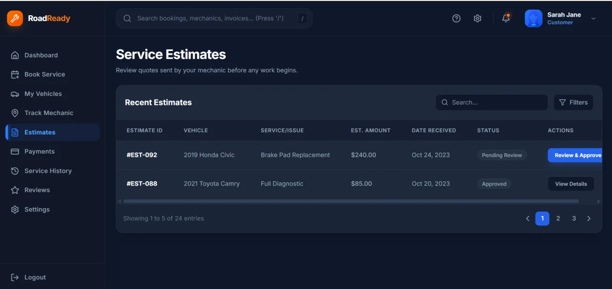Log out using the Logout link
612x289 pixels.
(x=29, y=278)
